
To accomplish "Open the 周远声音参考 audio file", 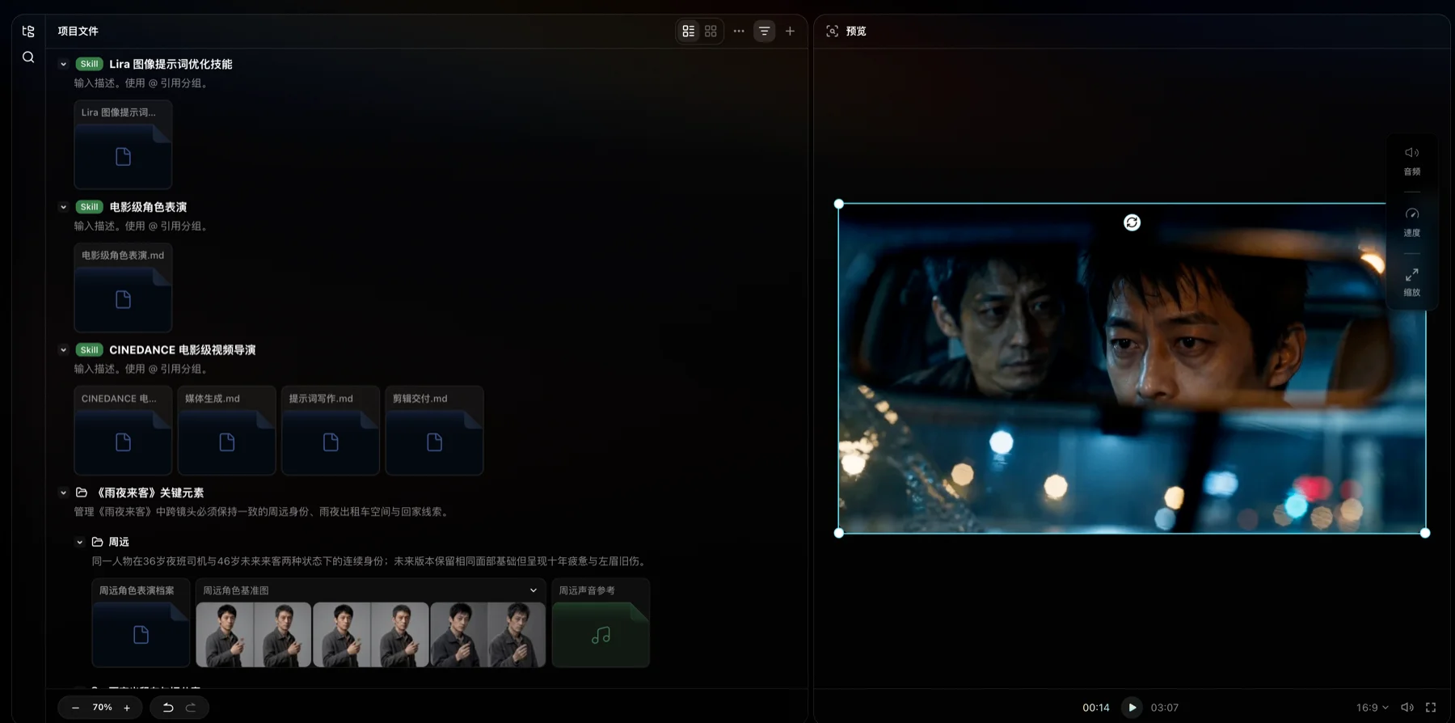I will click(601, 623).
